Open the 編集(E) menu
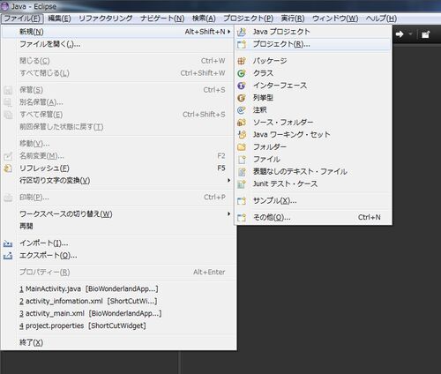The width and height of the screenshot is (441, 374). (59, 19)
